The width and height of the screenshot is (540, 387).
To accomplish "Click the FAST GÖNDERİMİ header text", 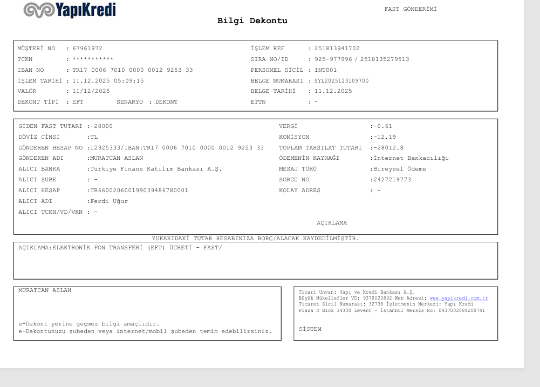I will (x=411, y=9).
